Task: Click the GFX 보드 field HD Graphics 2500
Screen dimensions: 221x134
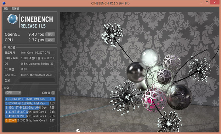Action: [37, 75]
